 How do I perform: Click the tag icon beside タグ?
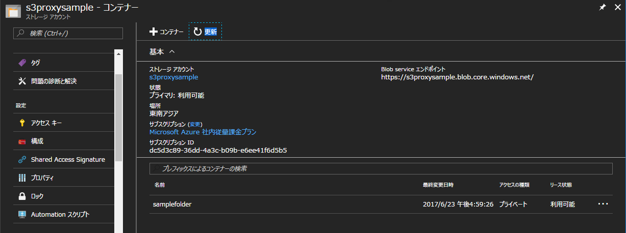point(22,63)
